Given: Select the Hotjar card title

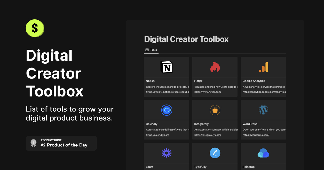Looking at the screenshot, I should pos(198,81).
